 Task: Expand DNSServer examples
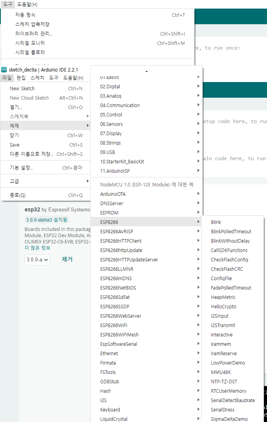coord(147,204)
